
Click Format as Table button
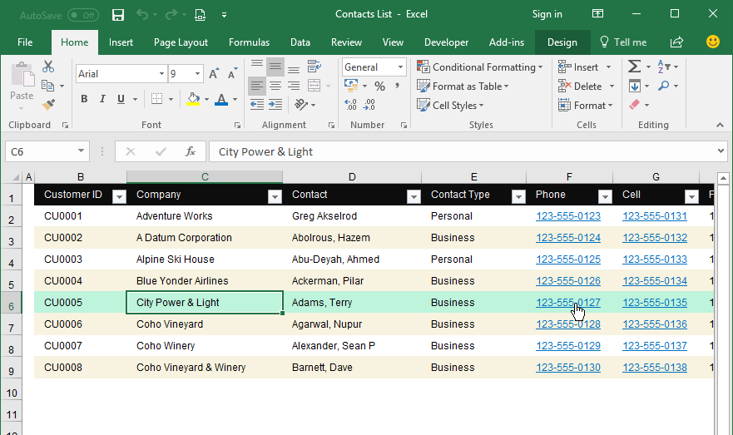pos(463,87)
